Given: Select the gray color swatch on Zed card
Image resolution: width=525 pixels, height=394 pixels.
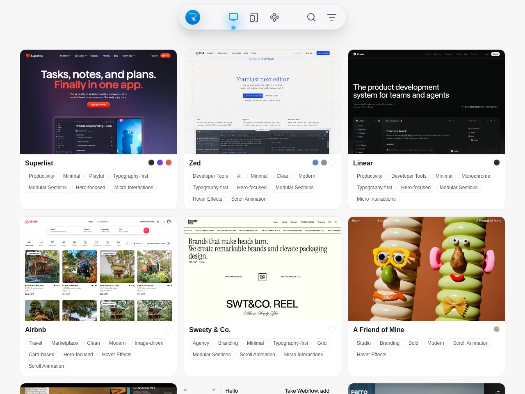Looking at the screenshot, I should click(x=324, y=163).
